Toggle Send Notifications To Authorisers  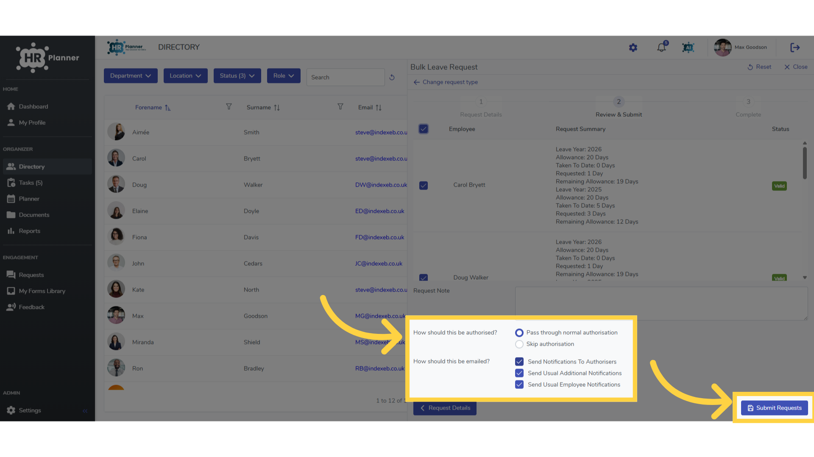519,362
